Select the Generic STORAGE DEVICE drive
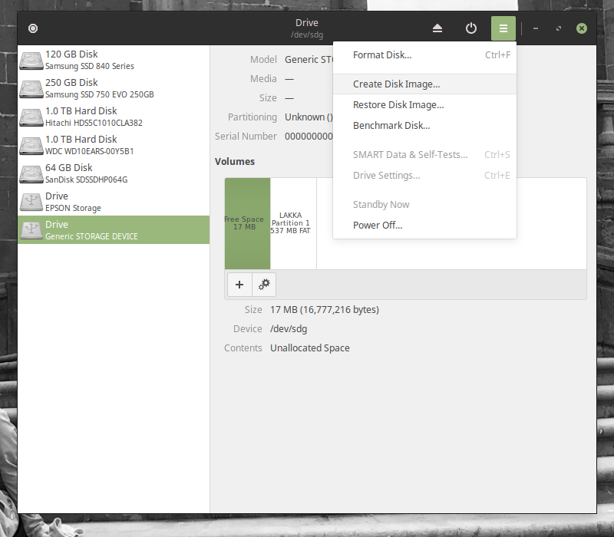614x537 pixels. pos(114,230)
